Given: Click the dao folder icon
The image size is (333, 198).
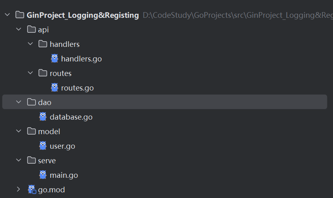Looking at the screenshot, I should 31,102.
